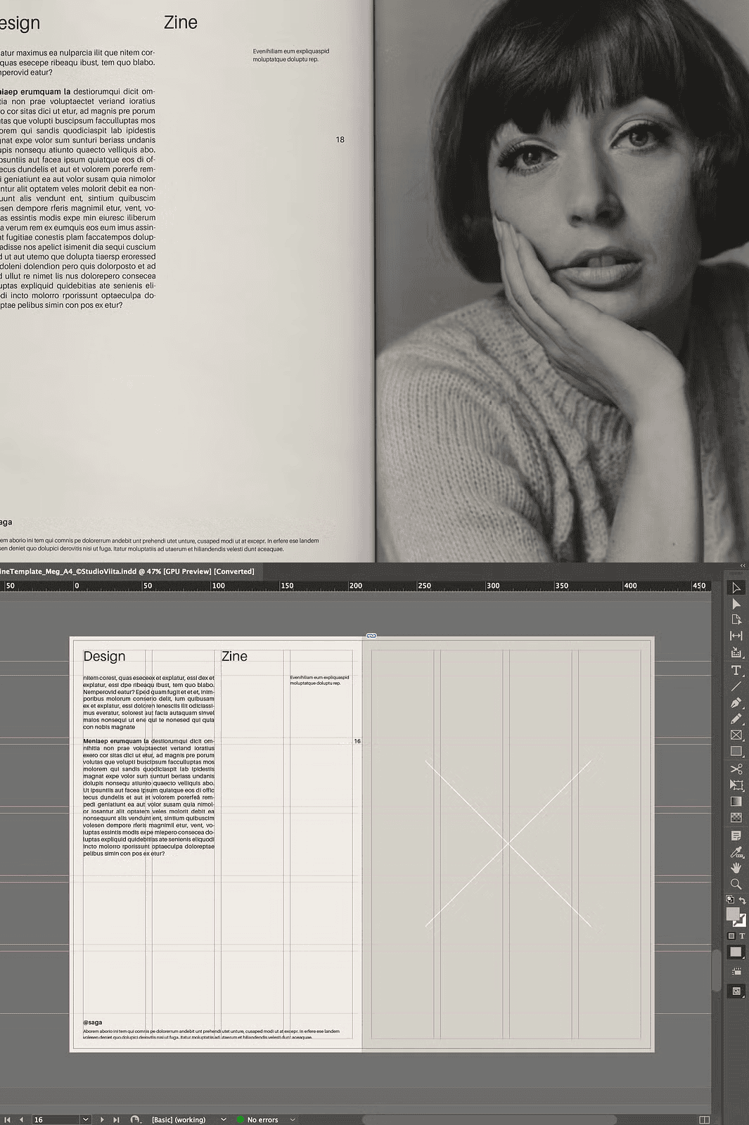Viewport: 749px width, 1125px height.
Task: Select the Type tool
Action: [x=736, y=670]
